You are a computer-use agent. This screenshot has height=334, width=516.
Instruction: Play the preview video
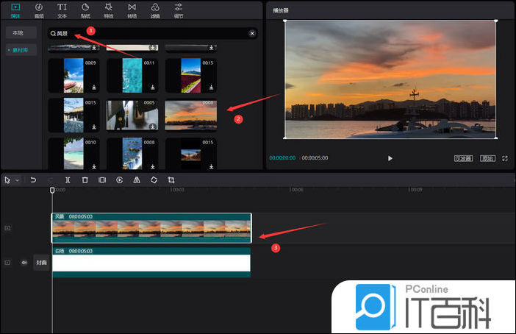(x=390, y=158)
